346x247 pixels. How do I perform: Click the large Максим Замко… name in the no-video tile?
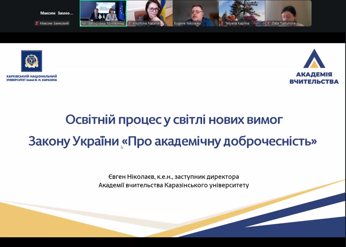coord(56,13)
